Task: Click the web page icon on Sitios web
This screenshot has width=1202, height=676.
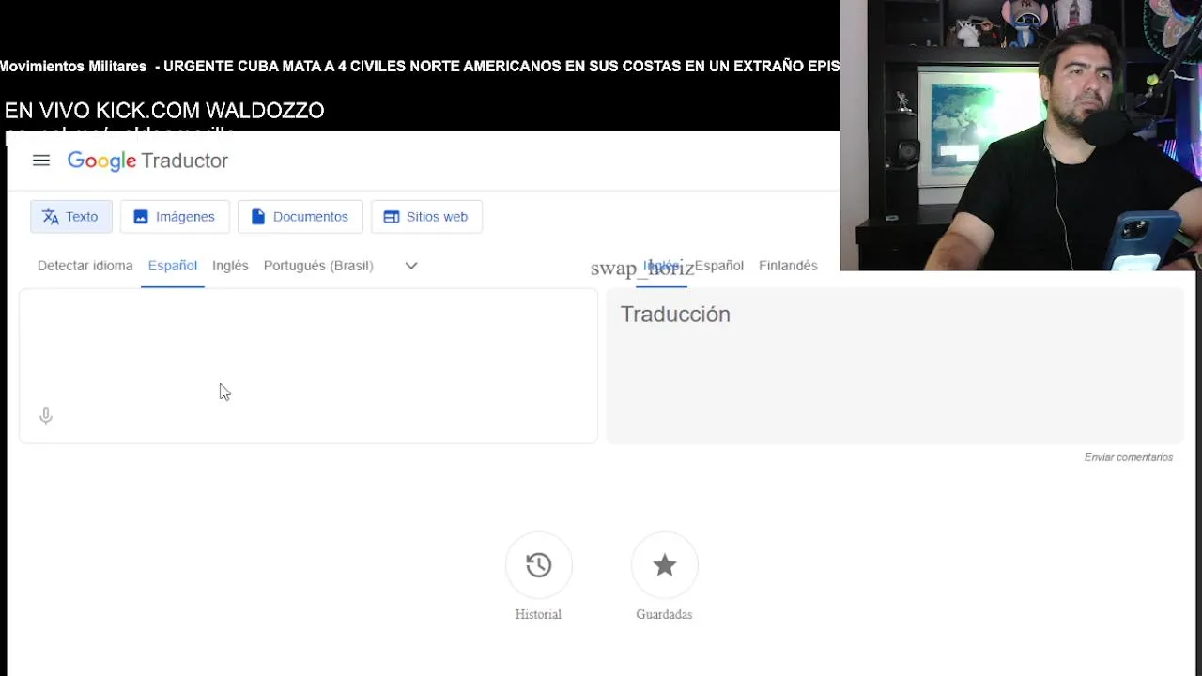Action: (392, 217)
